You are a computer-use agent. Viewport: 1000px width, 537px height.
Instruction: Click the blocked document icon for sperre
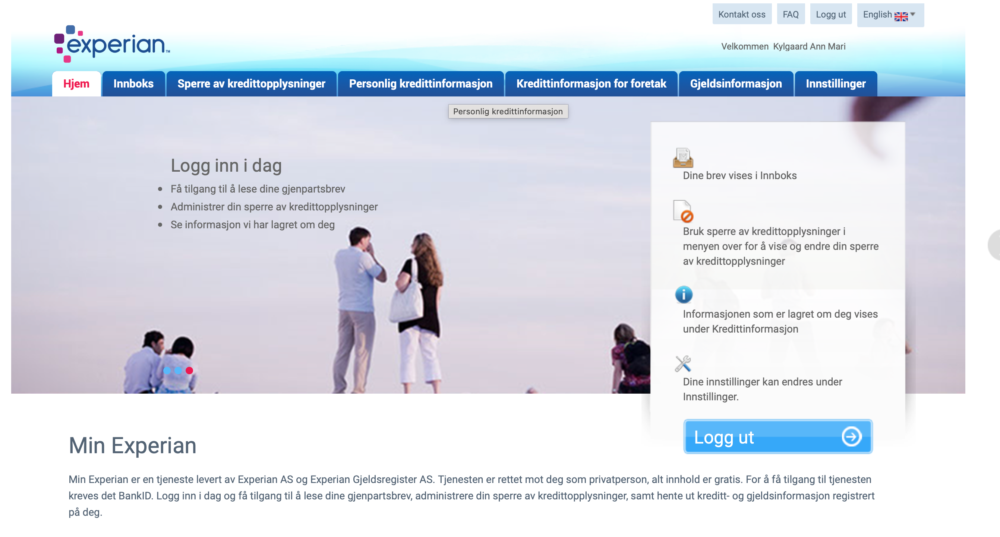tap(683, 211)
